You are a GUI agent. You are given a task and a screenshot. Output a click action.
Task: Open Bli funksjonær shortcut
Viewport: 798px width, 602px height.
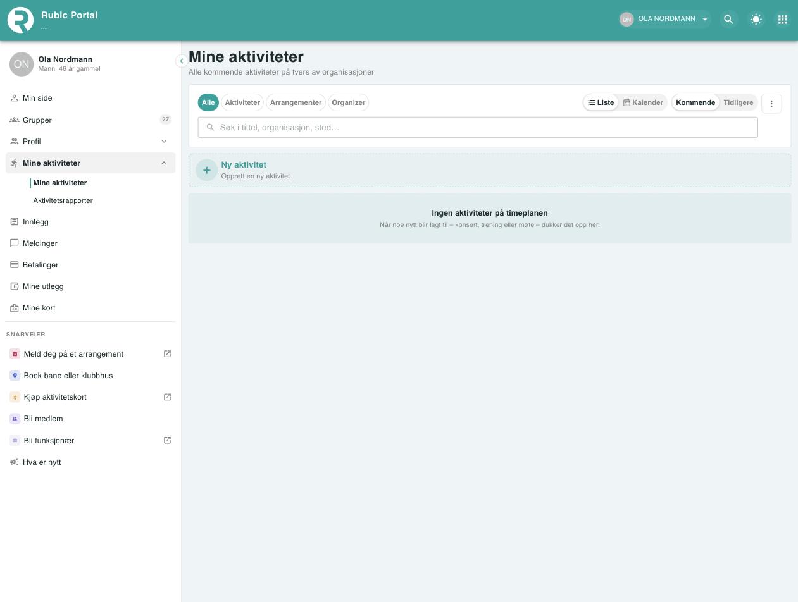90,440
